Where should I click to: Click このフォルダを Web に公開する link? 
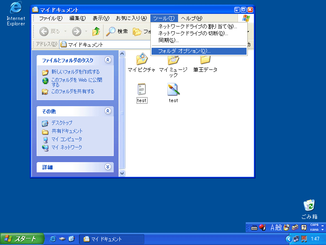coord(77,82)
